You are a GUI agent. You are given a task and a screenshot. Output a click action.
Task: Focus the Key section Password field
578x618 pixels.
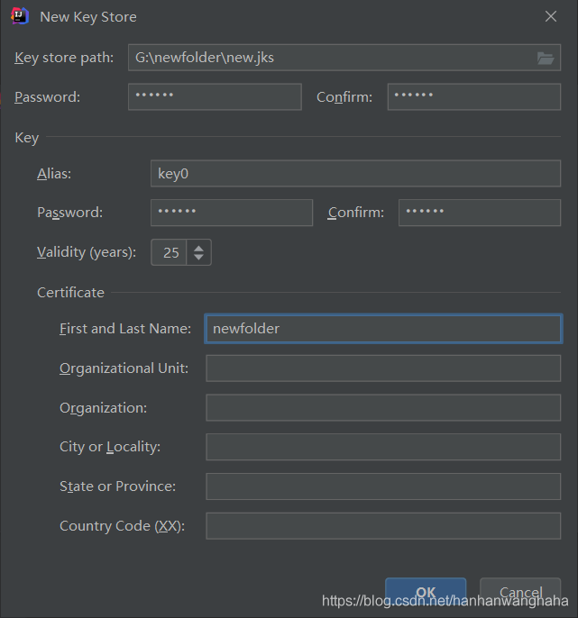pyautogui.click(x=232, y=213)
